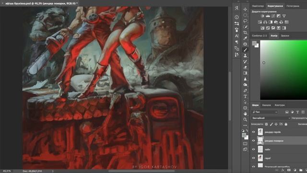The height and width of the screenshot is (173, 307).
Task: Select the Zoom tool
Action: pyautogui.click(x=245, y=120)
